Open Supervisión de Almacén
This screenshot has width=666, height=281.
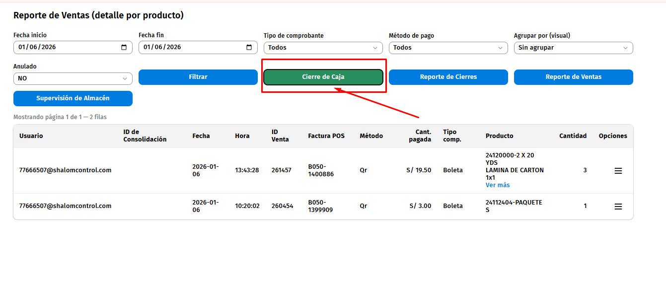pyautogui.click(x=73, y=98)
